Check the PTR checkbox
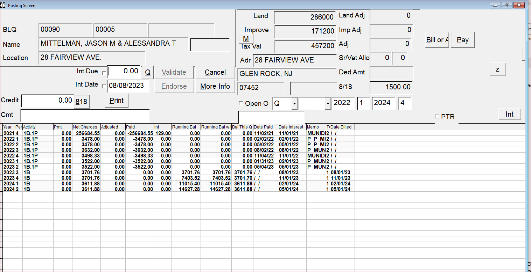 436,117
